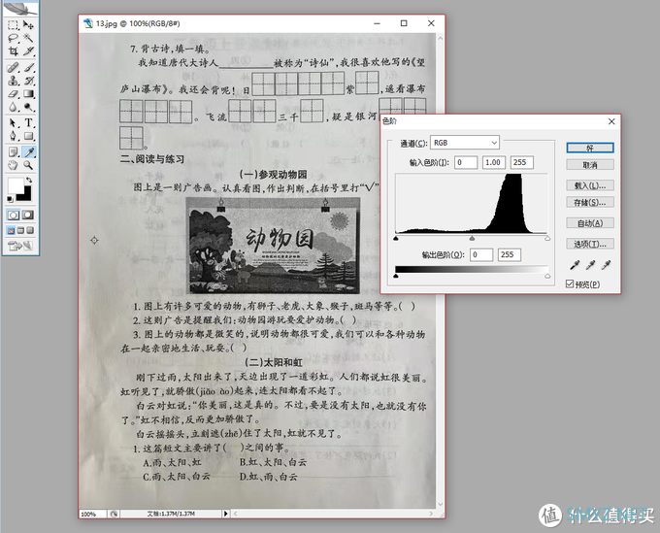Select the Gradient tool
This screenshot has height=533, width=660.
point(28,94)
